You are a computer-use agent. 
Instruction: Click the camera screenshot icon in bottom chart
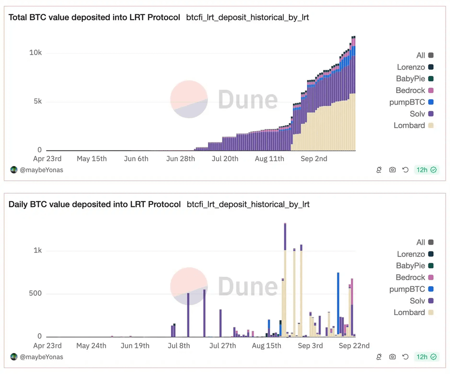[x=393, y=357]
